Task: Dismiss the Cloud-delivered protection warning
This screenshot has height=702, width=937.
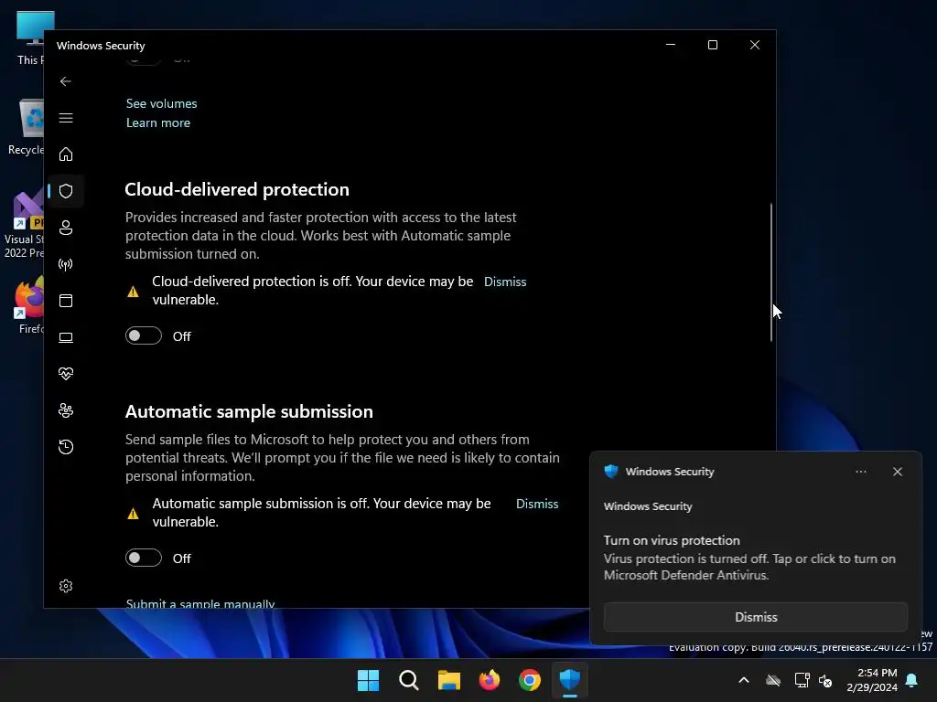Action: coord(505,282)
